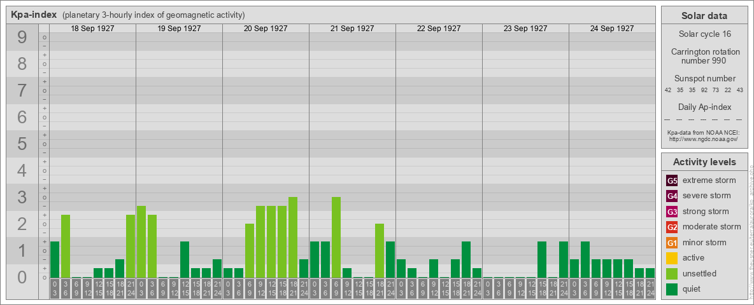Click the 21-24 hour label under 24 Sep
This screenshot has width=754, height=305.
click(x=650, y=289)
